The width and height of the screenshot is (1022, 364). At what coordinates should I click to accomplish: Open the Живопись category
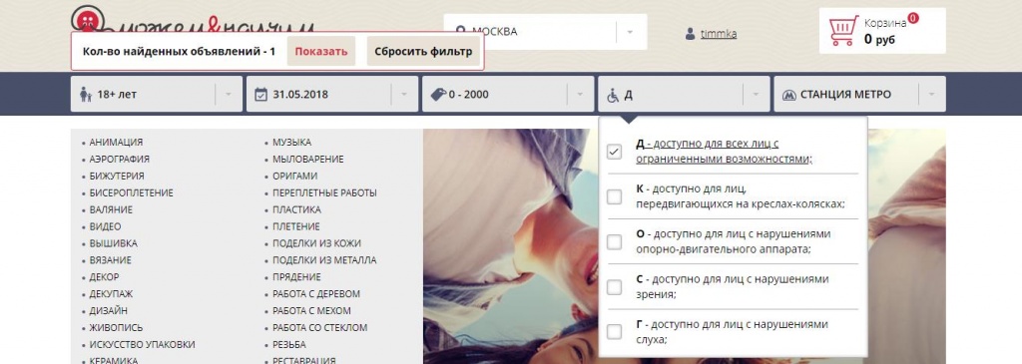tap(116, 327)
